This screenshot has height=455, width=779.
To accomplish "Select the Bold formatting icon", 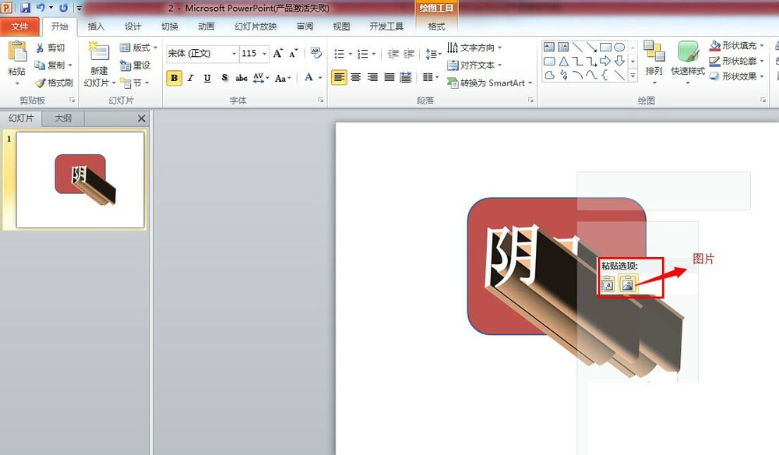I will pyautogui.click(x=174, y=77).
